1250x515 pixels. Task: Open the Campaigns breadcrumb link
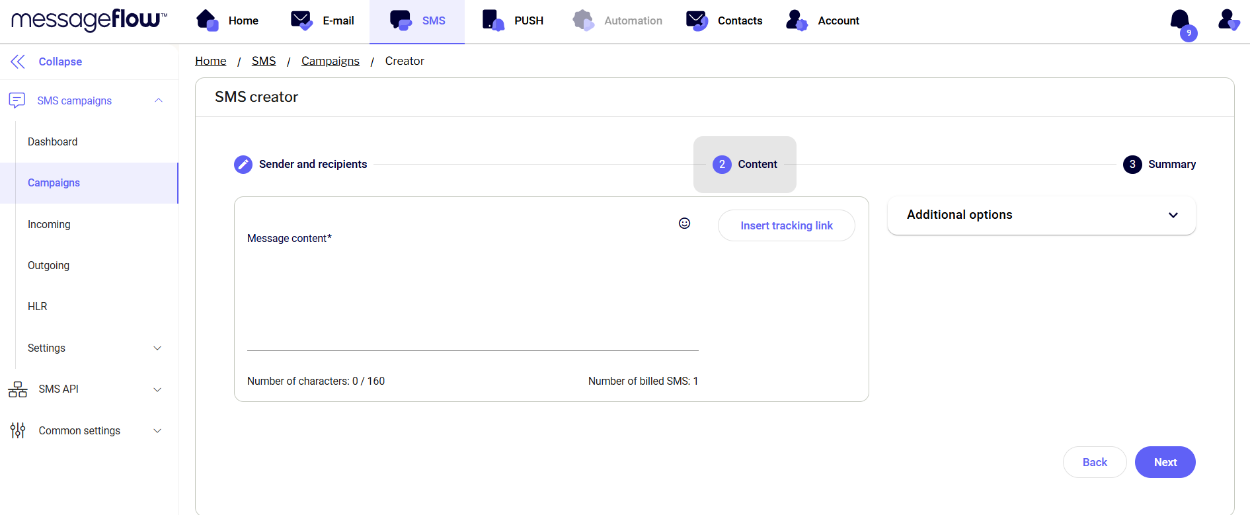(x=330, y=61)
